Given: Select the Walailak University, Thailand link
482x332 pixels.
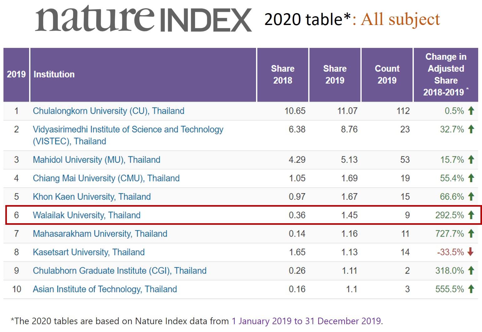Looking at the screenshot, I should [86, 215].
